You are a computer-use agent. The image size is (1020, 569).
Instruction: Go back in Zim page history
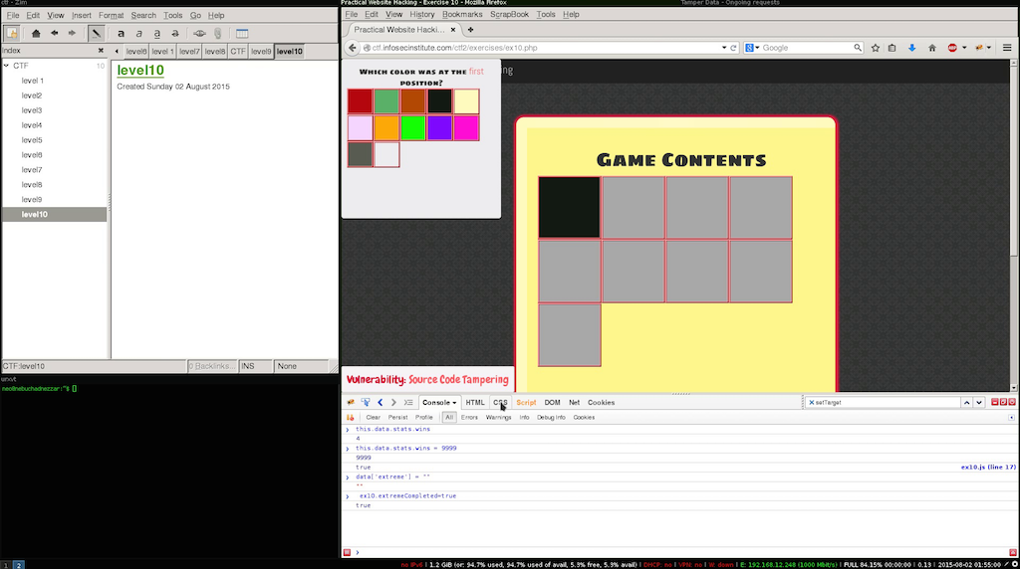point(54,33)
